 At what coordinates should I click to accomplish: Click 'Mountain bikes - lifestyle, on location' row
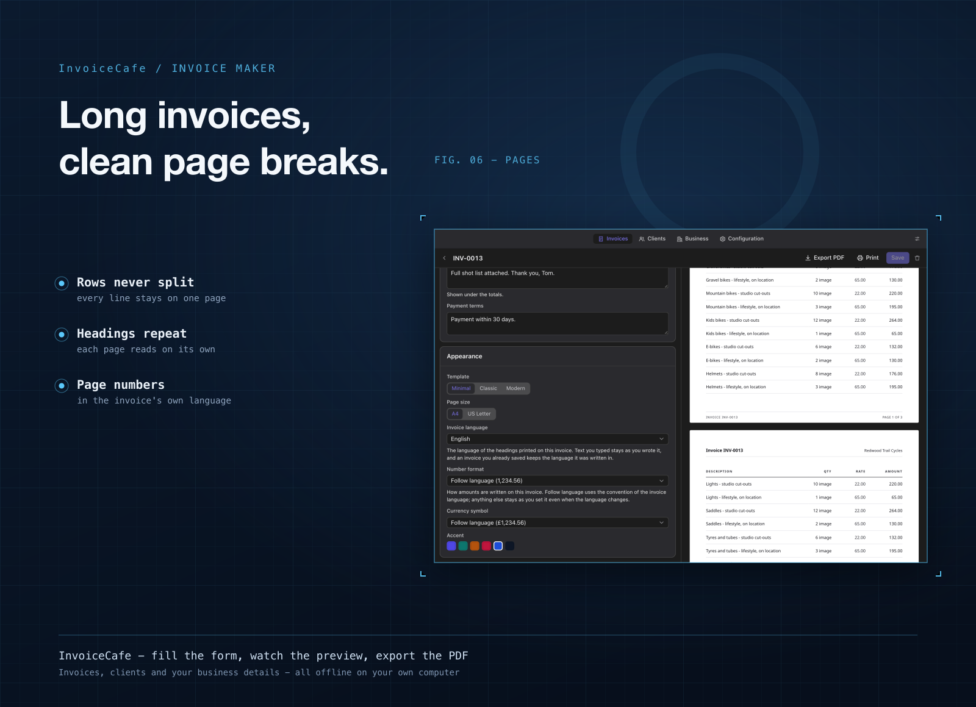tap(804, 307)
